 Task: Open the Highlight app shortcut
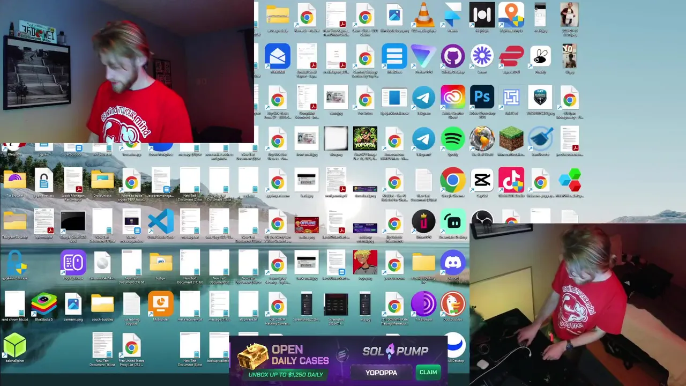click(482, 15)
